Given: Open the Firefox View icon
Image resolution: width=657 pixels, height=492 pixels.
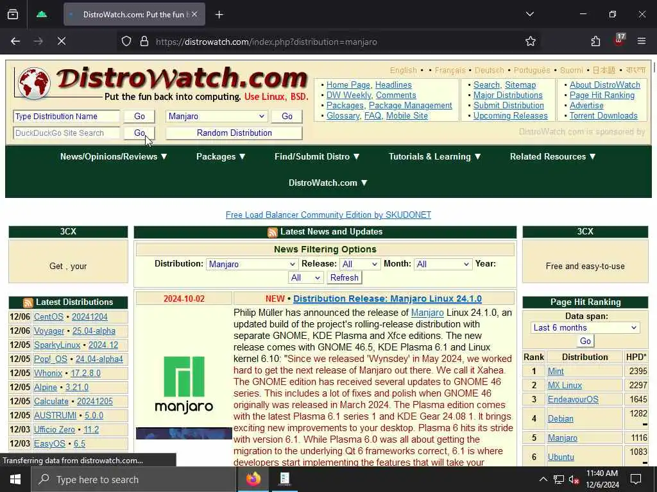Looking at the screenshot, I should tap(13, 15).
